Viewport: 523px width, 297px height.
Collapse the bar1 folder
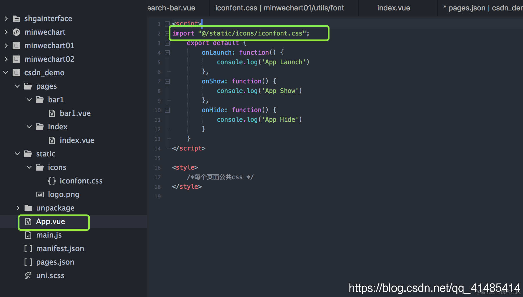pyautogui.click(x=29, y=100)
